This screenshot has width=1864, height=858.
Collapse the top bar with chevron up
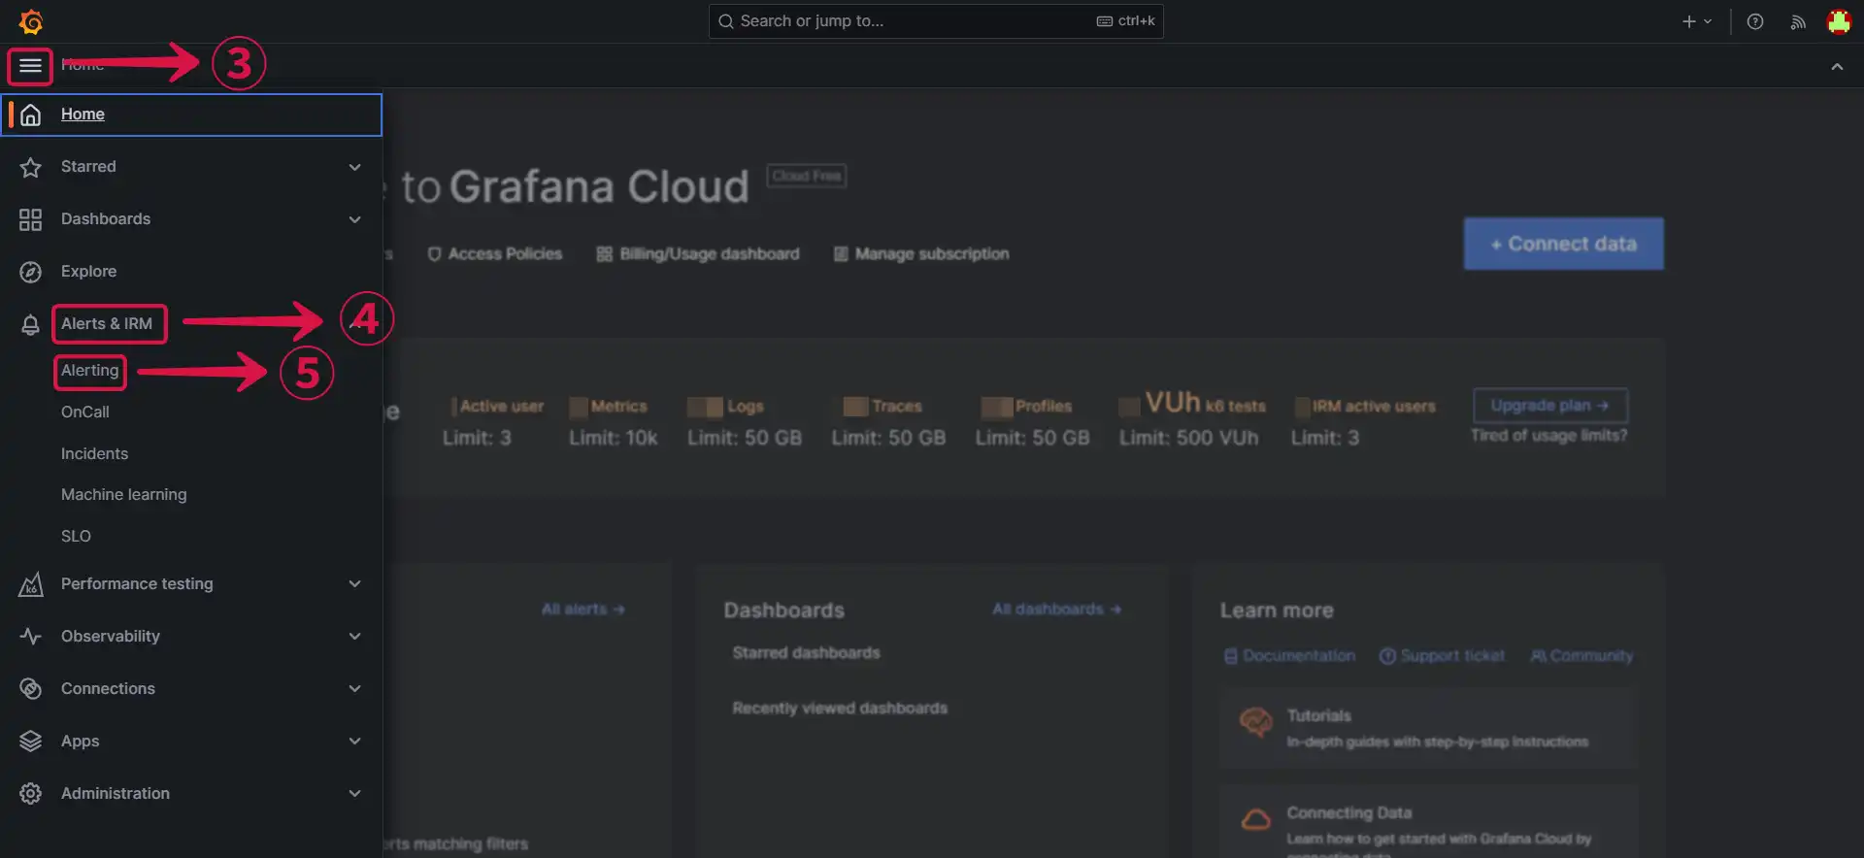tap(1837, 66)
